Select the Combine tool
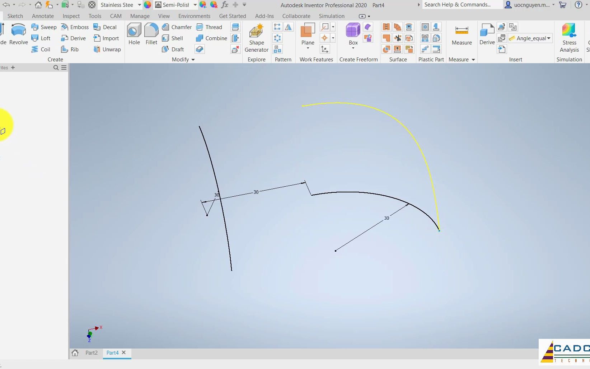This screenshot has height=369, width=590. tap(211, 38)
